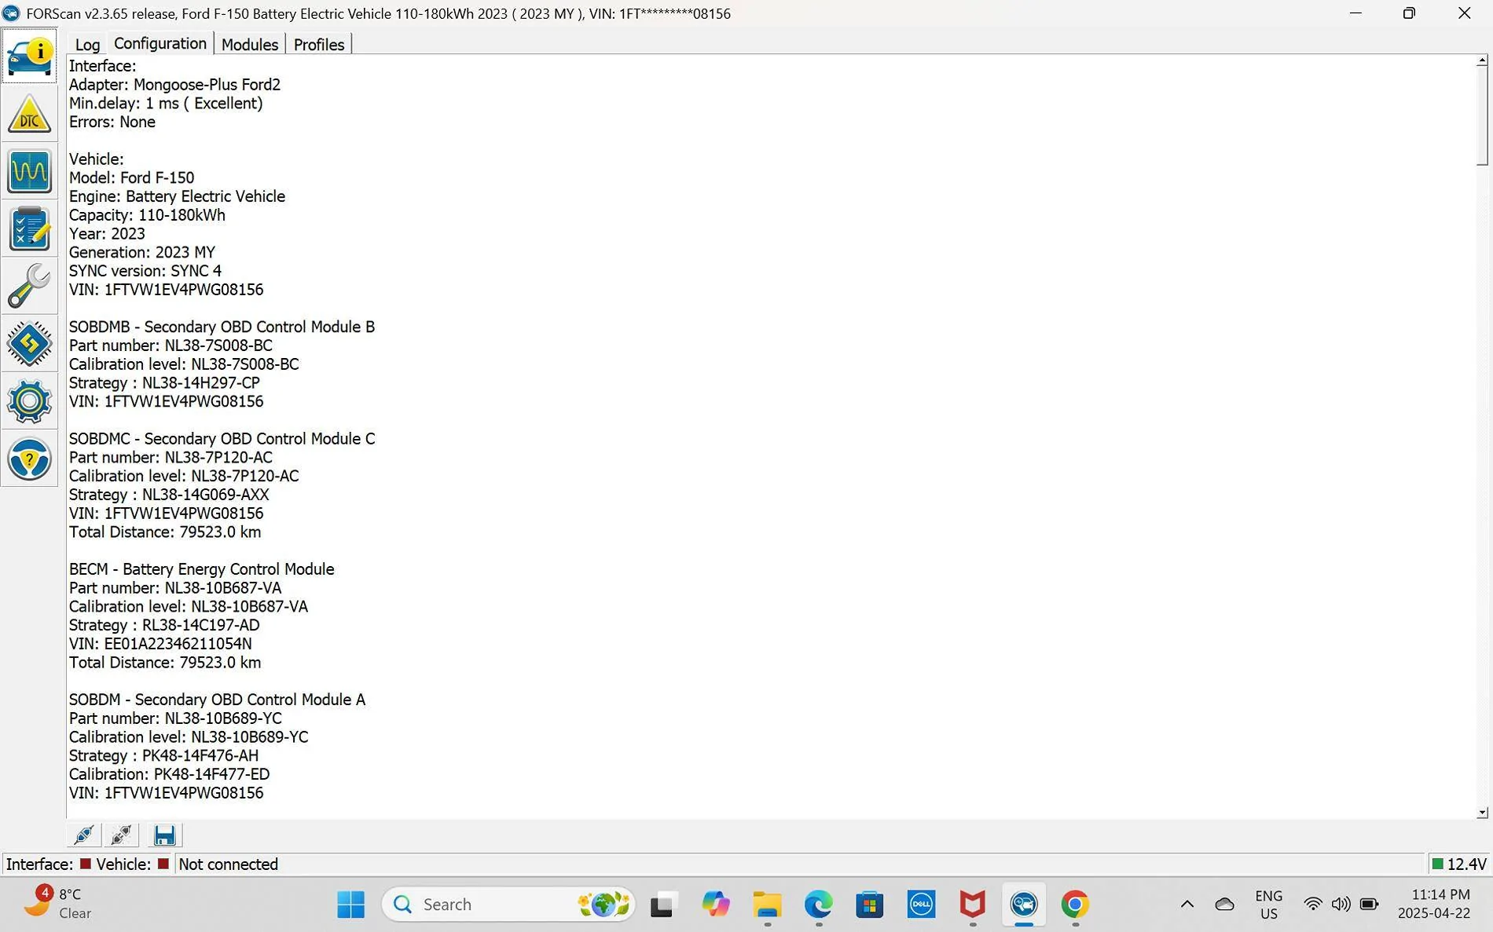Click the scroll down arrow of text panel
Screen dimensions: 1493x932
click(1482, 813)
